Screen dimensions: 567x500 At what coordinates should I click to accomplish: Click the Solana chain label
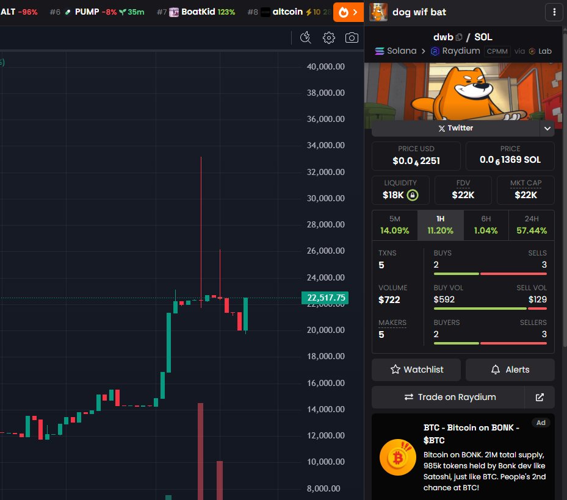pyautogui.click(x=395, y=51)
